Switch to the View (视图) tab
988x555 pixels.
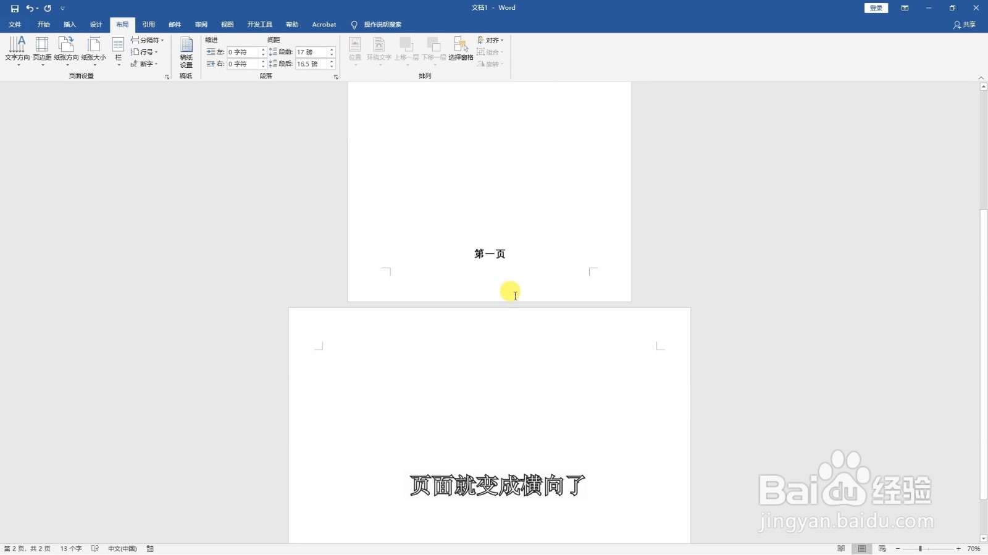227,25
